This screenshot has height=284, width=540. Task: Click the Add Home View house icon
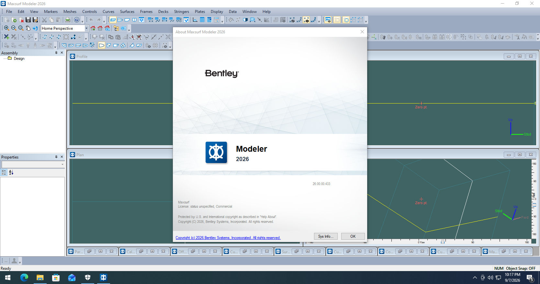[93, 28]
